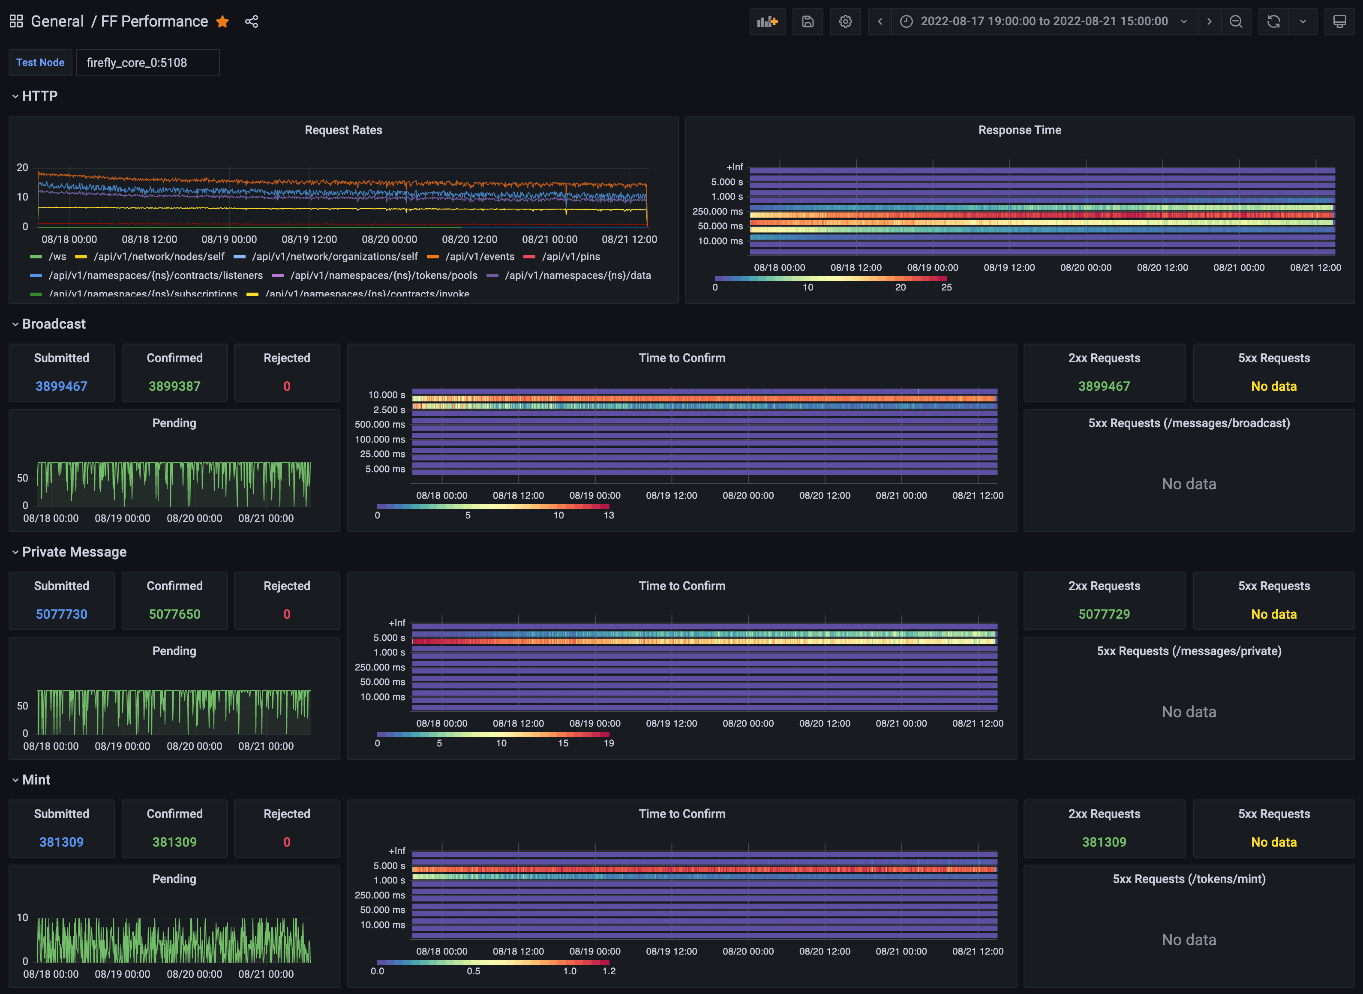Open Private Message Time to Confirm menu

click(x=682, y=586)
